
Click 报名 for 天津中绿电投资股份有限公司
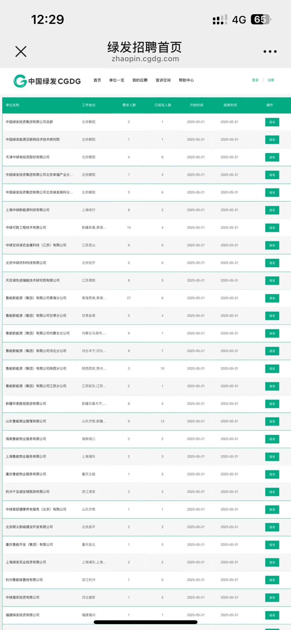pos(272,157)
